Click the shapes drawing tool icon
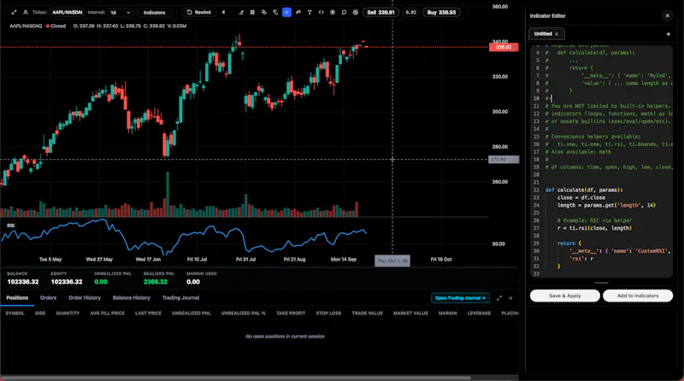The width and height of the screenshot is (684, 381). coord(264,12)
